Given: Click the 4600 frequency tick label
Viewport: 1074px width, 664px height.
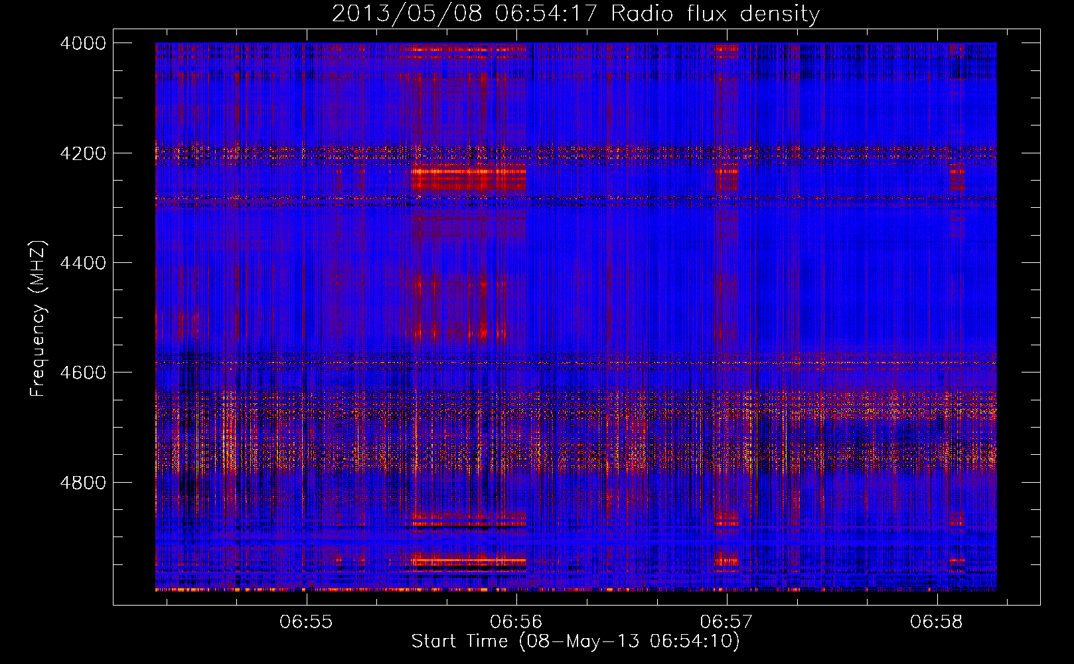Looking at the screenshot, I should 83,373.
